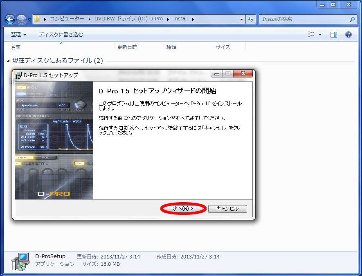Close the Explorer window
Image resolution: width=362 pixels, height=276 pixels.
tap(349, 5)
